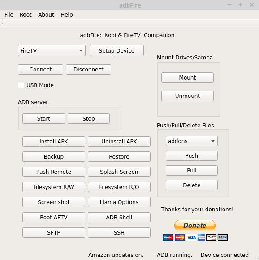259x260 pixels.
Task: Click Uninstall APK
Action: [119, 142]
